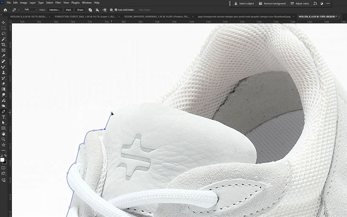Select the Hand tool
The height and width of the screenshot is (217, 347).
point(3,134)
